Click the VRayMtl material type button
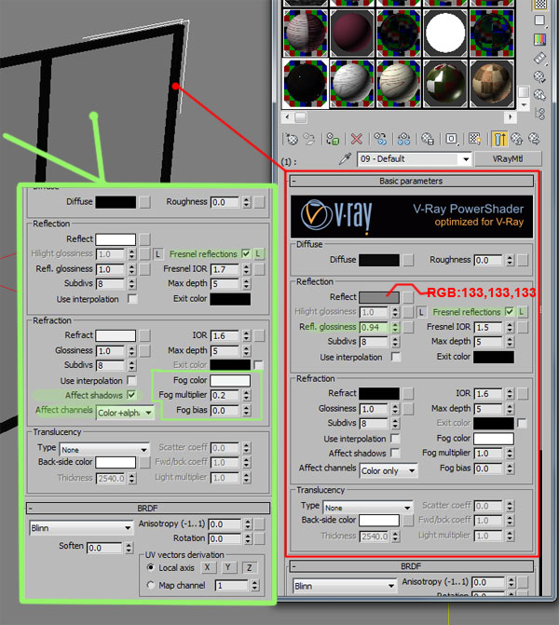This screenshot has height=625, width=559. point(508,159)
